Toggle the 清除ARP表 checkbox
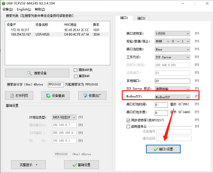 [x=75, y=70]
